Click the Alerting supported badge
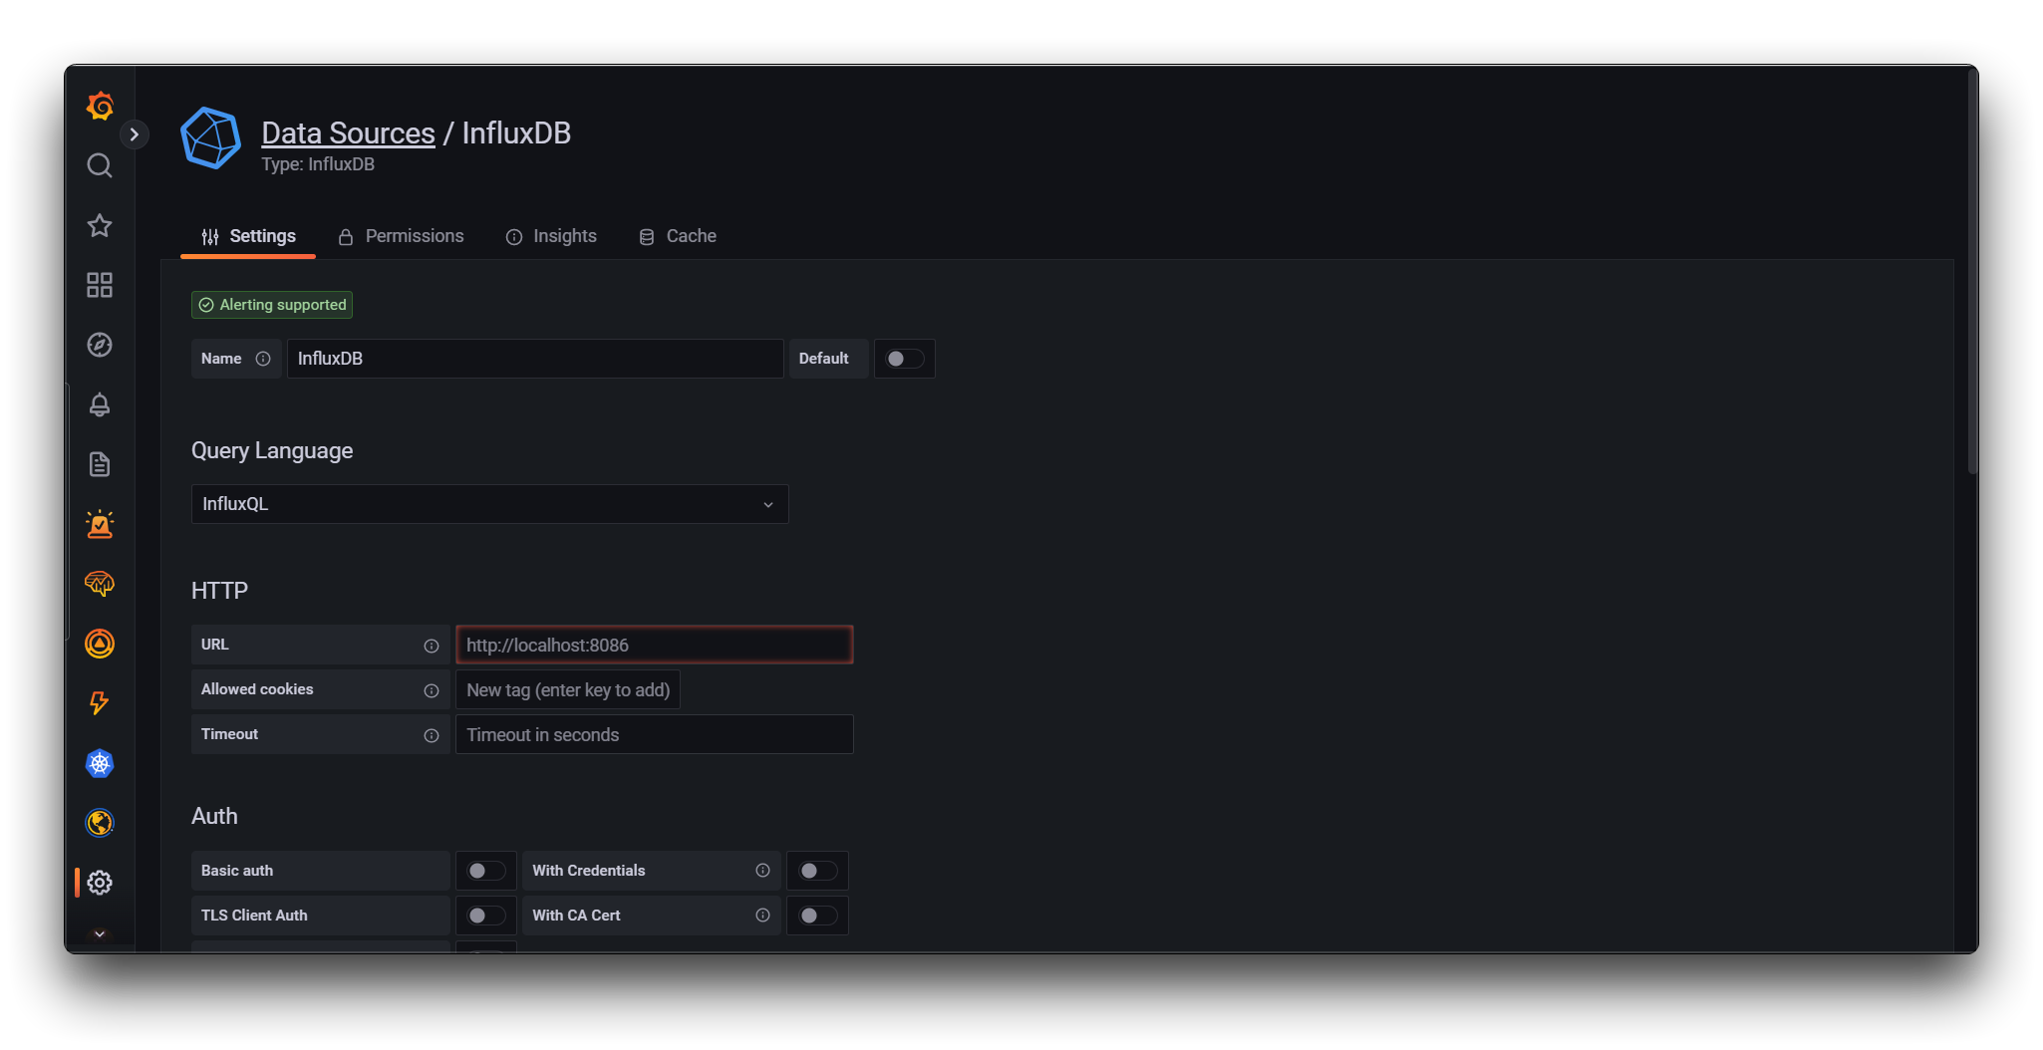 pos(272,305)
